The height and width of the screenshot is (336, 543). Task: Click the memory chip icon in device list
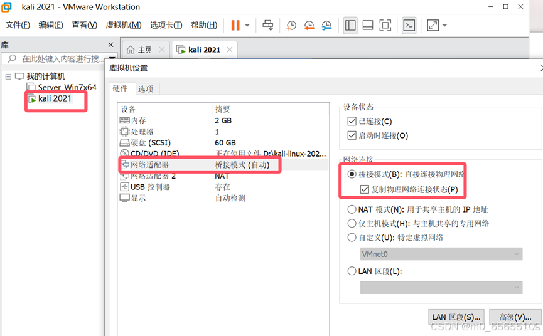[x=124, y=120]
